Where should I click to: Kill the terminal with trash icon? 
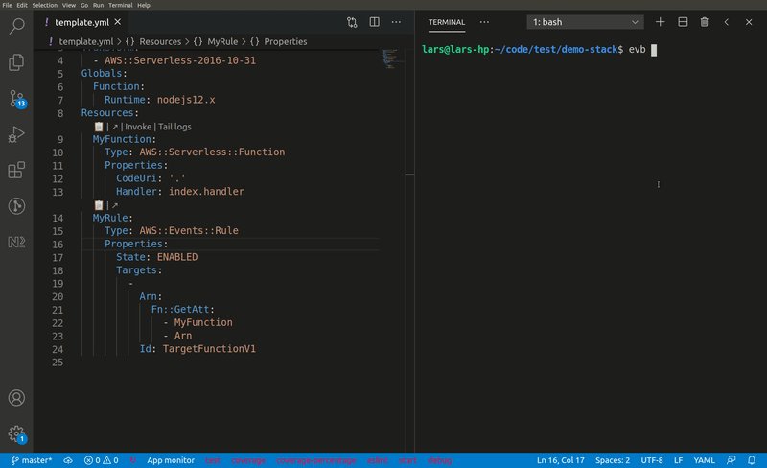705,22
